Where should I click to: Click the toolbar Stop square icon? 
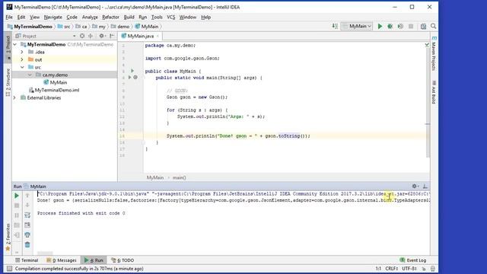(411, 27)
